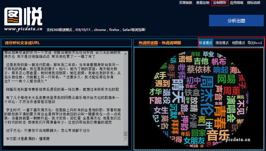Click the text area scrollbar down arrow
The image size is (266, 151).
[126, 138]
